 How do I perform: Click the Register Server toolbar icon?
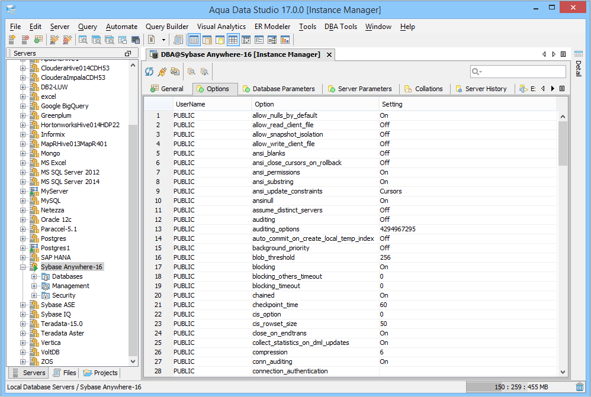click(x=12, y=39)
